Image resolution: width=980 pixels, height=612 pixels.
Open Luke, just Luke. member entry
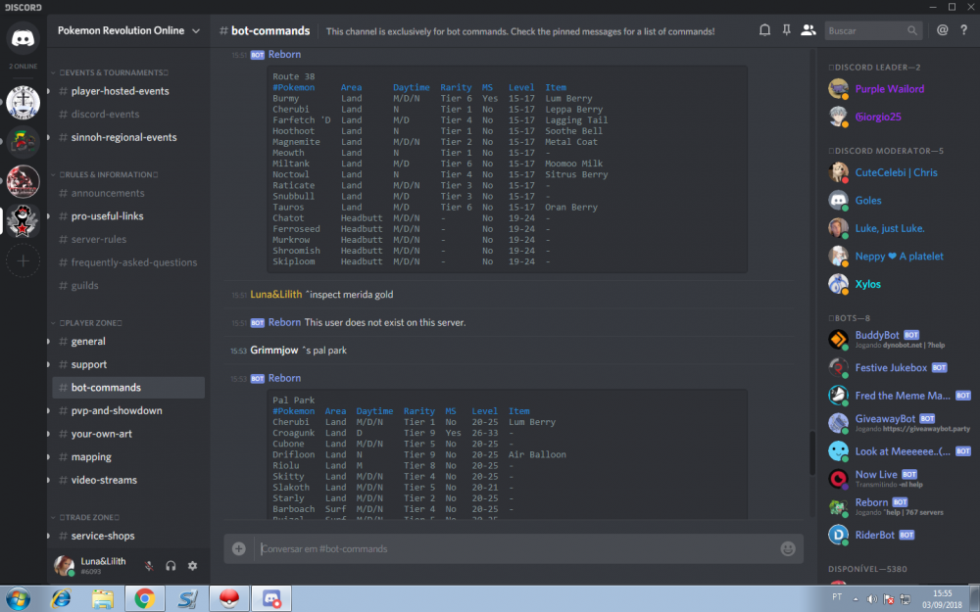(x=897, y=228)
